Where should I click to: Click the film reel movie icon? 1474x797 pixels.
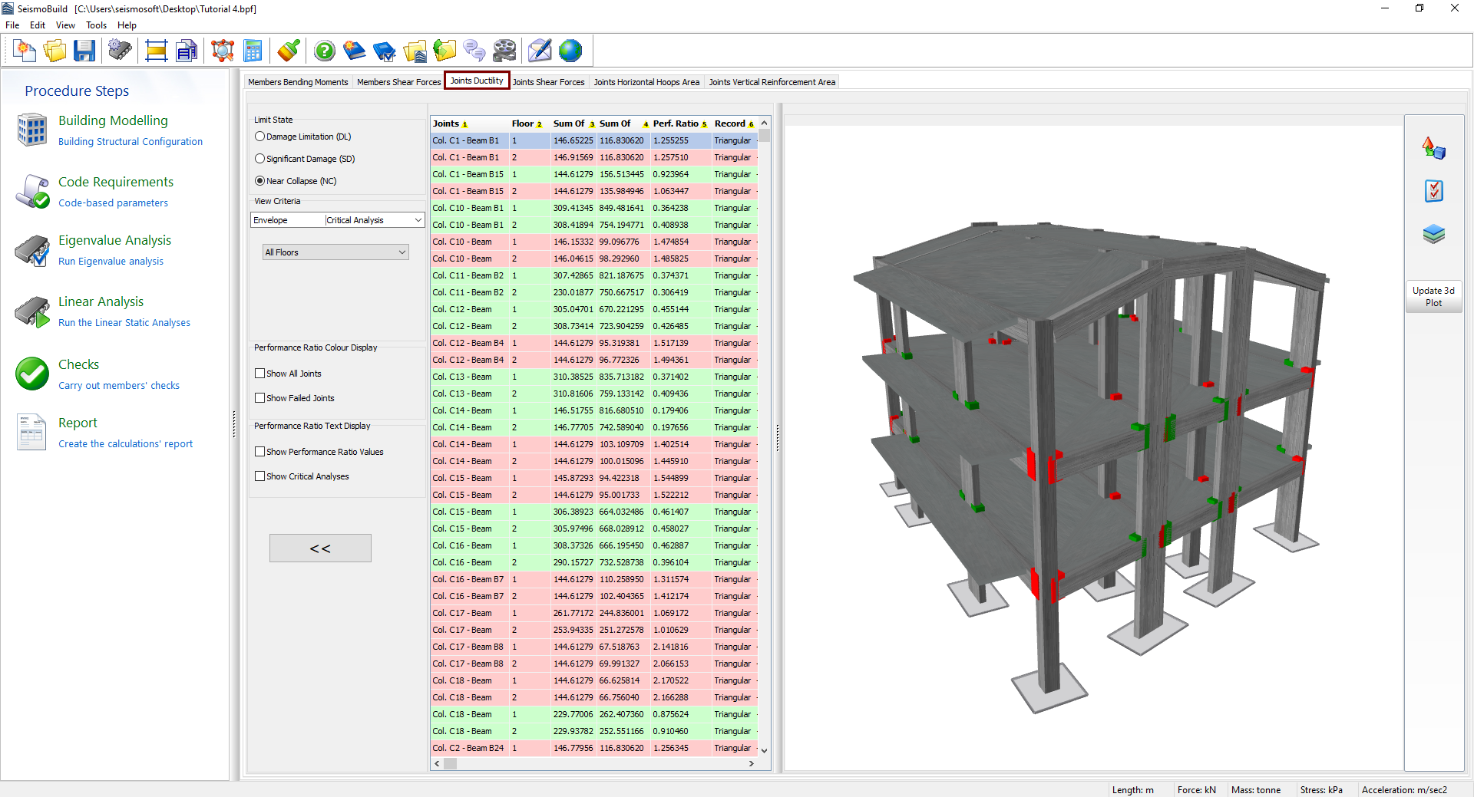(504, 51)
